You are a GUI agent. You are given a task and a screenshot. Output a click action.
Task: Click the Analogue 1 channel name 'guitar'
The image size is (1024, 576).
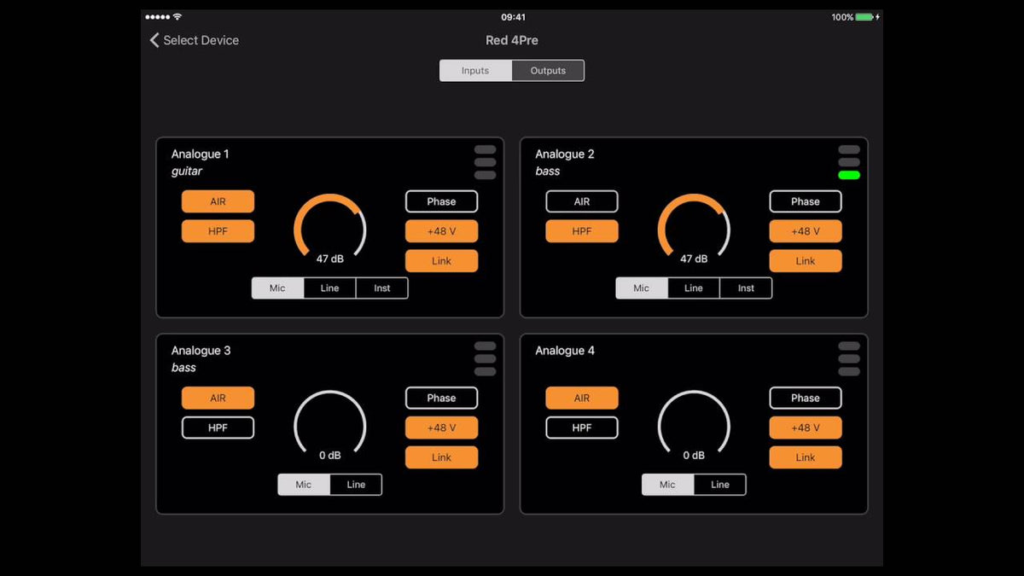pyautogui.click(x=187, y=172)
